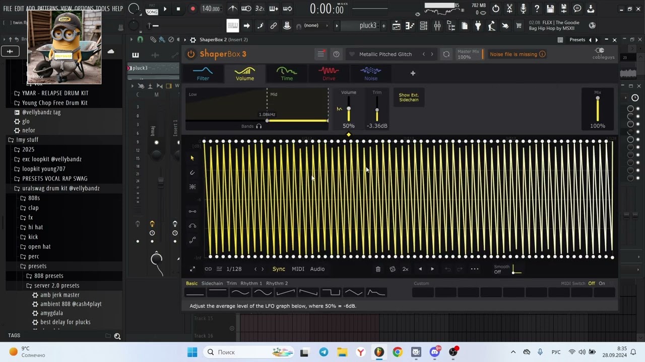Click the 140.000 tempo field
The width and height of the screenshot is (645, 362).
click(x=211, y=9)
